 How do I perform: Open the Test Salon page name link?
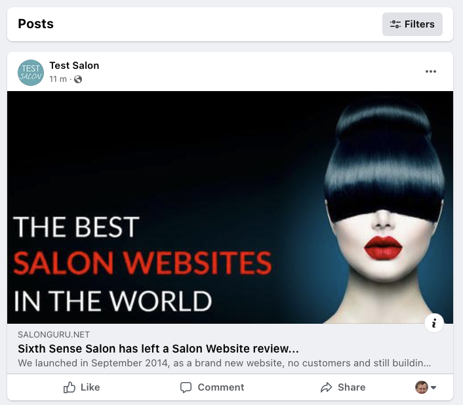coord(74,66)
